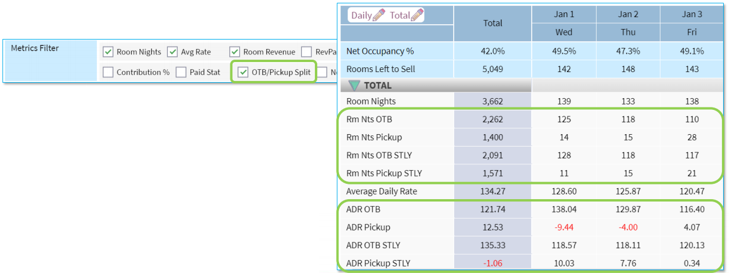Uncheck the Avg Rate checkbox
The width and height of the screenshot is (729, 273).
coord(173,52)
